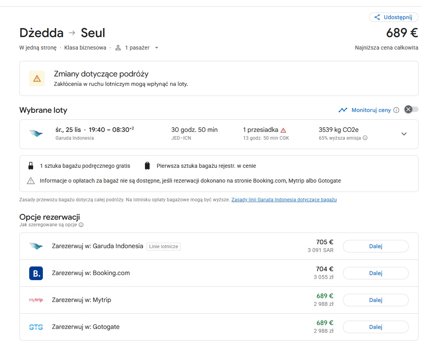Click the Monitoruj ceny info icon

coord(396,110)
